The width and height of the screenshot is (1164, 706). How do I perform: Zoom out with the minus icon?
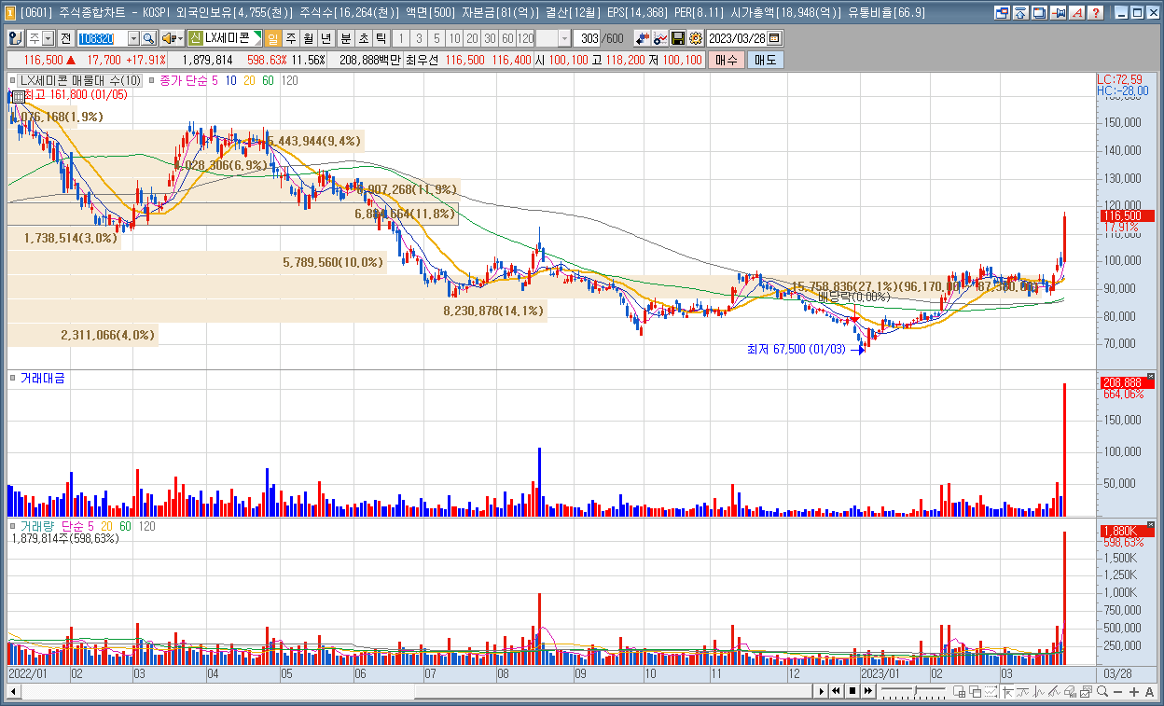tap(1117, 691)
